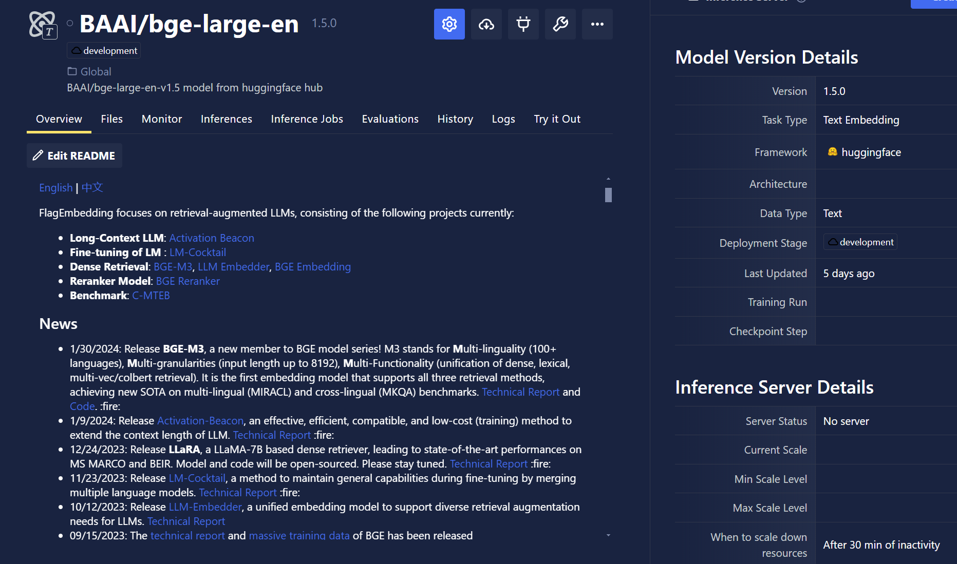Click the English language link
957x564 pixels.
coord(56,188)
